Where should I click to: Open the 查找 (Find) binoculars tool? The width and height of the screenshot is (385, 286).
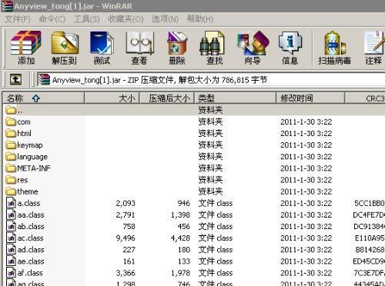(x=215, y=48)
